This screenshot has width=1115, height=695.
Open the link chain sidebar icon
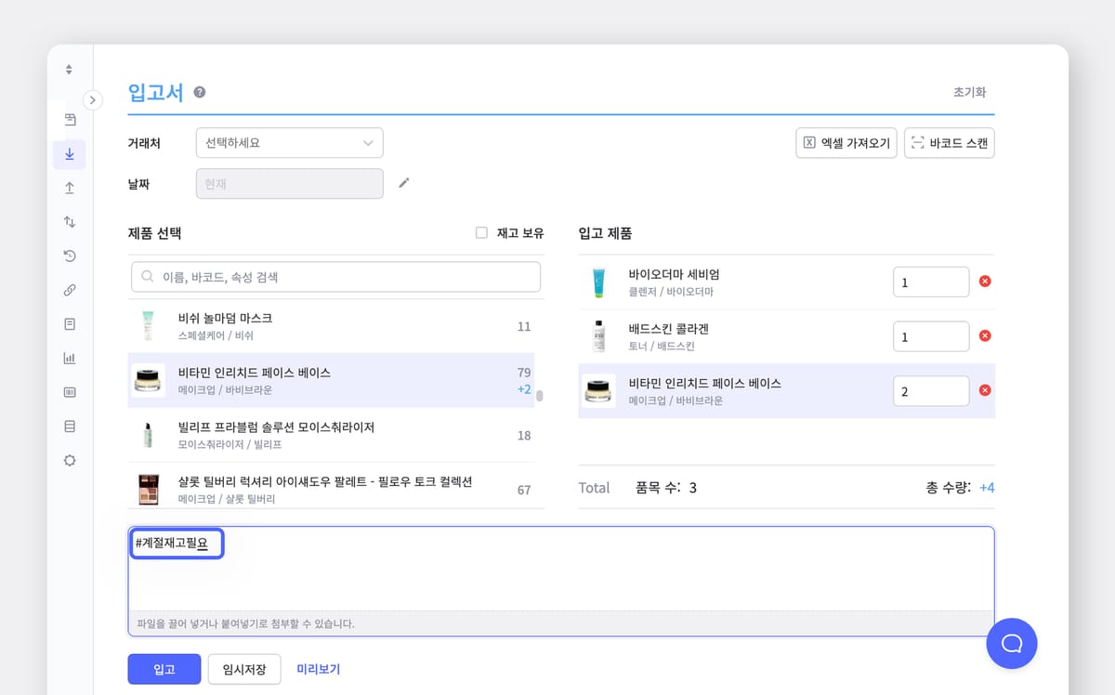(x=70, y=290)
